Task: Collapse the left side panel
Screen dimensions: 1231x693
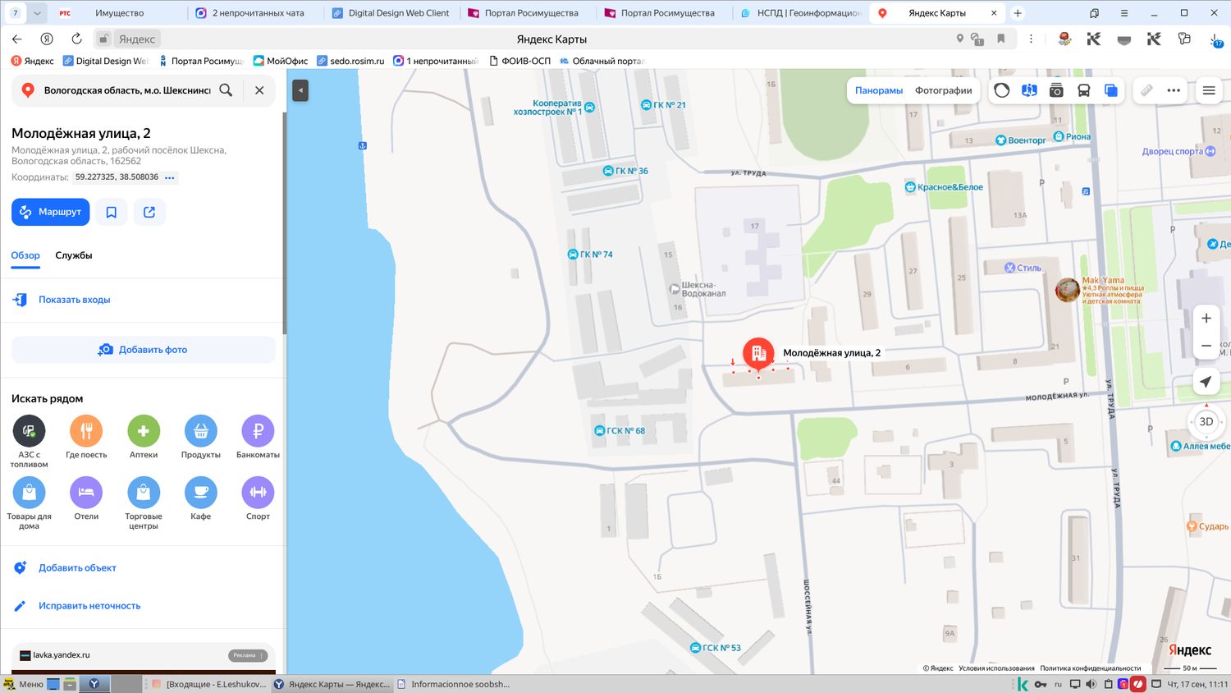Action: (x=300, y=90)
